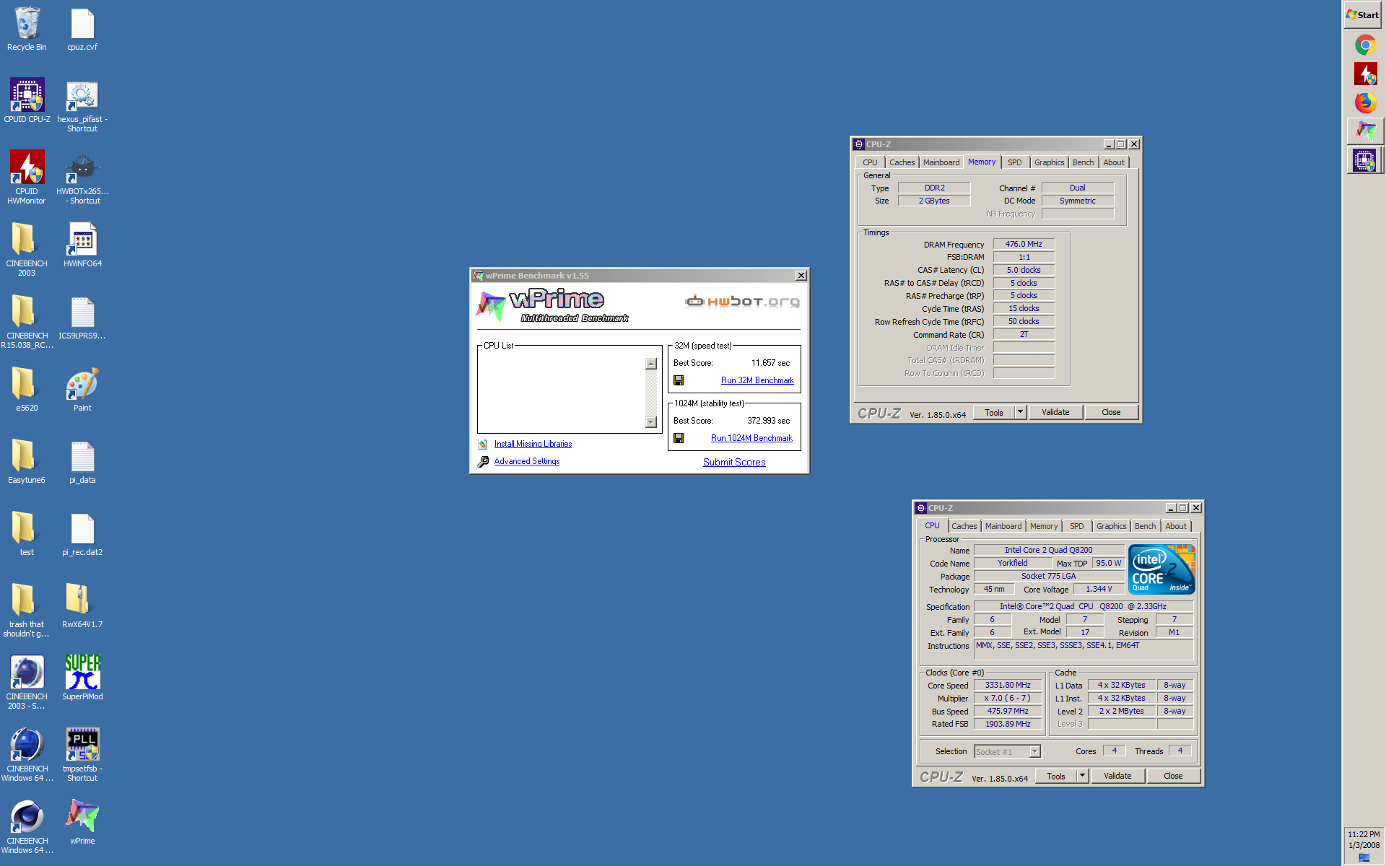The width and height of the screenshot is (1386, 866).
Task: Click CPU List scroll up arrow
Action: [651, 364]
